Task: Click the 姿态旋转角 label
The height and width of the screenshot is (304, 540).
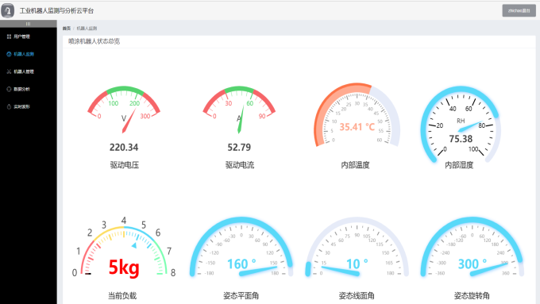Action: 472,295
